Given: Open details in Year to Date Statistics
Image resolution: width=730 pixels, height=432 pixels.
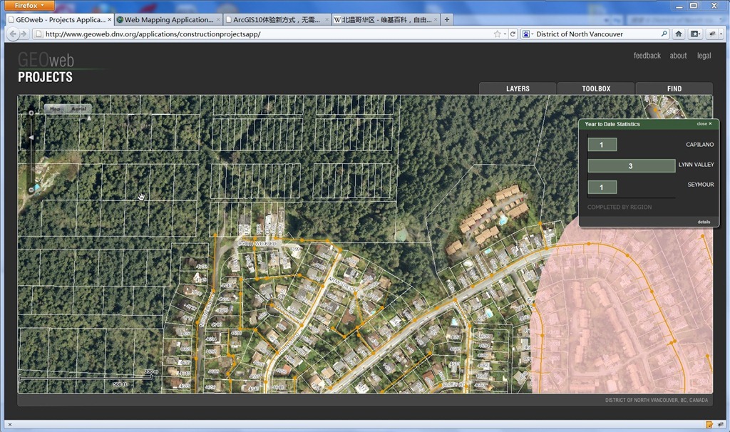Looking at the screenshot, I should (703, 222).
